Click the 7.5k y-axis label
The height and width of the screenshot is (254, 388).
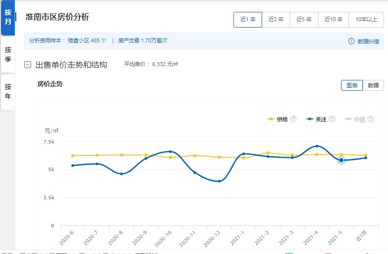tap(49, 142)
